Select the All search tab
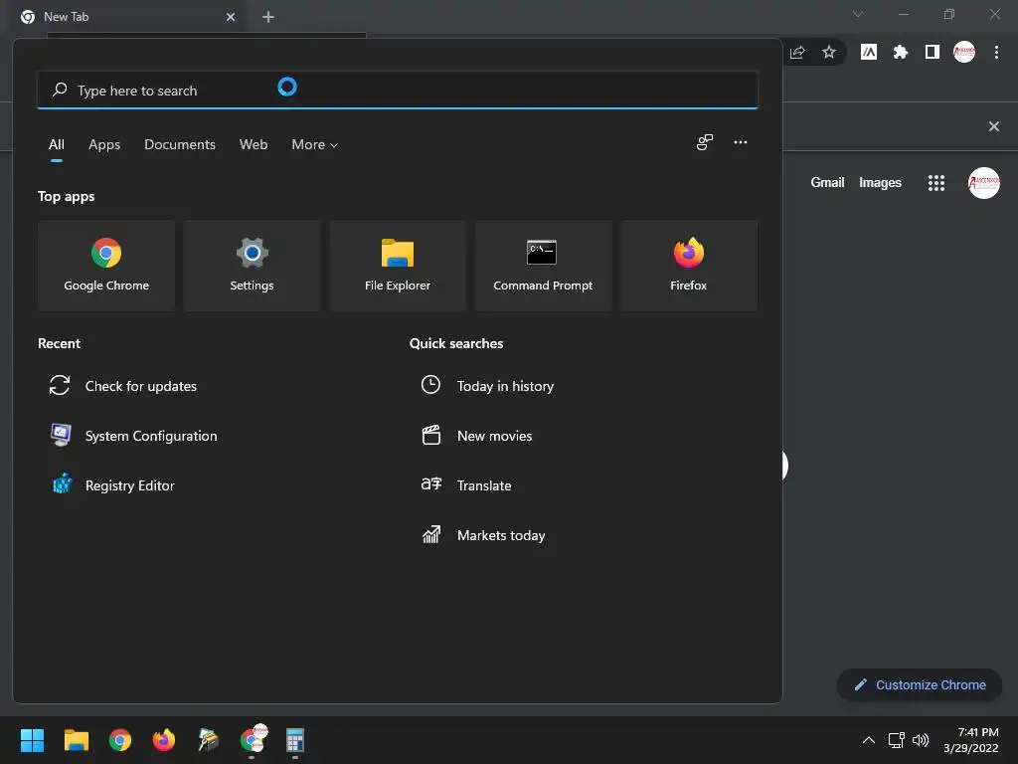 (57, 145)
